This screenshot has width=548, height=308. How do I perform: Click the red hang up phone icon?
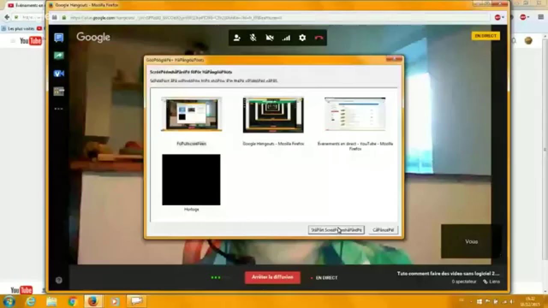tap(319, 38)
